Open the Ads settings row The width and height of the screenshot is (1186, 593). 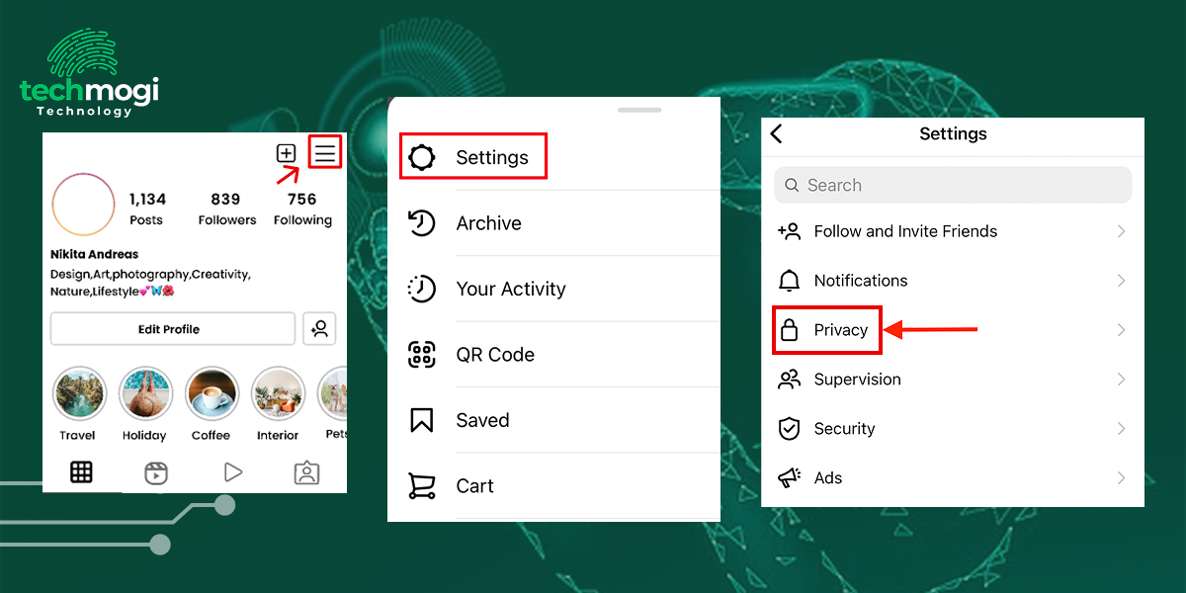click(953, 478)
